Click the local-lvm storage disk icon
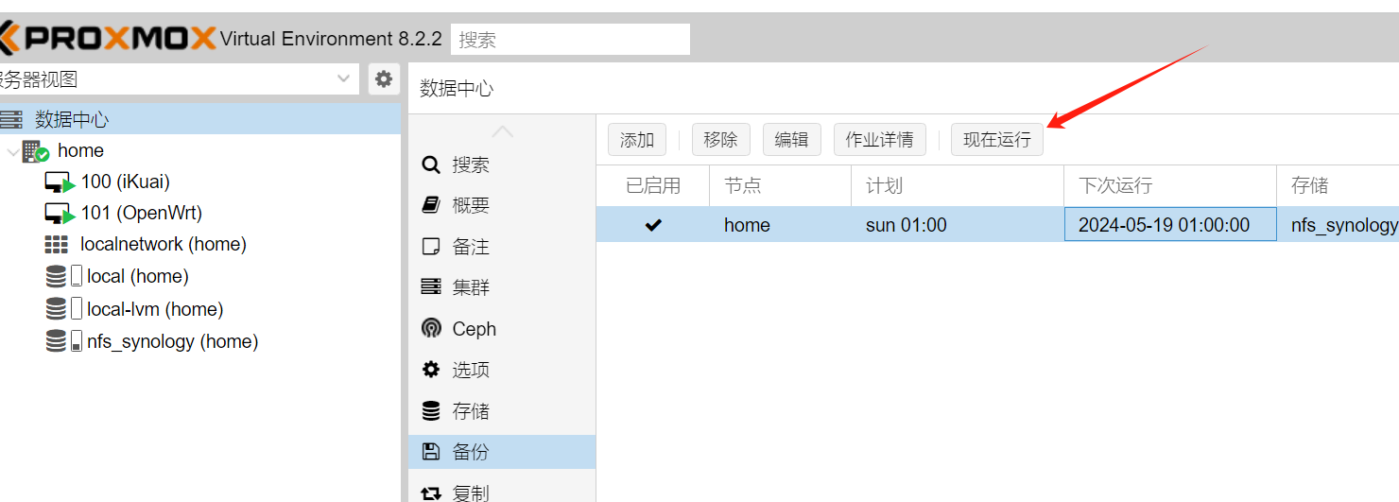1399x502 pixels. click(x=57, y=309)
